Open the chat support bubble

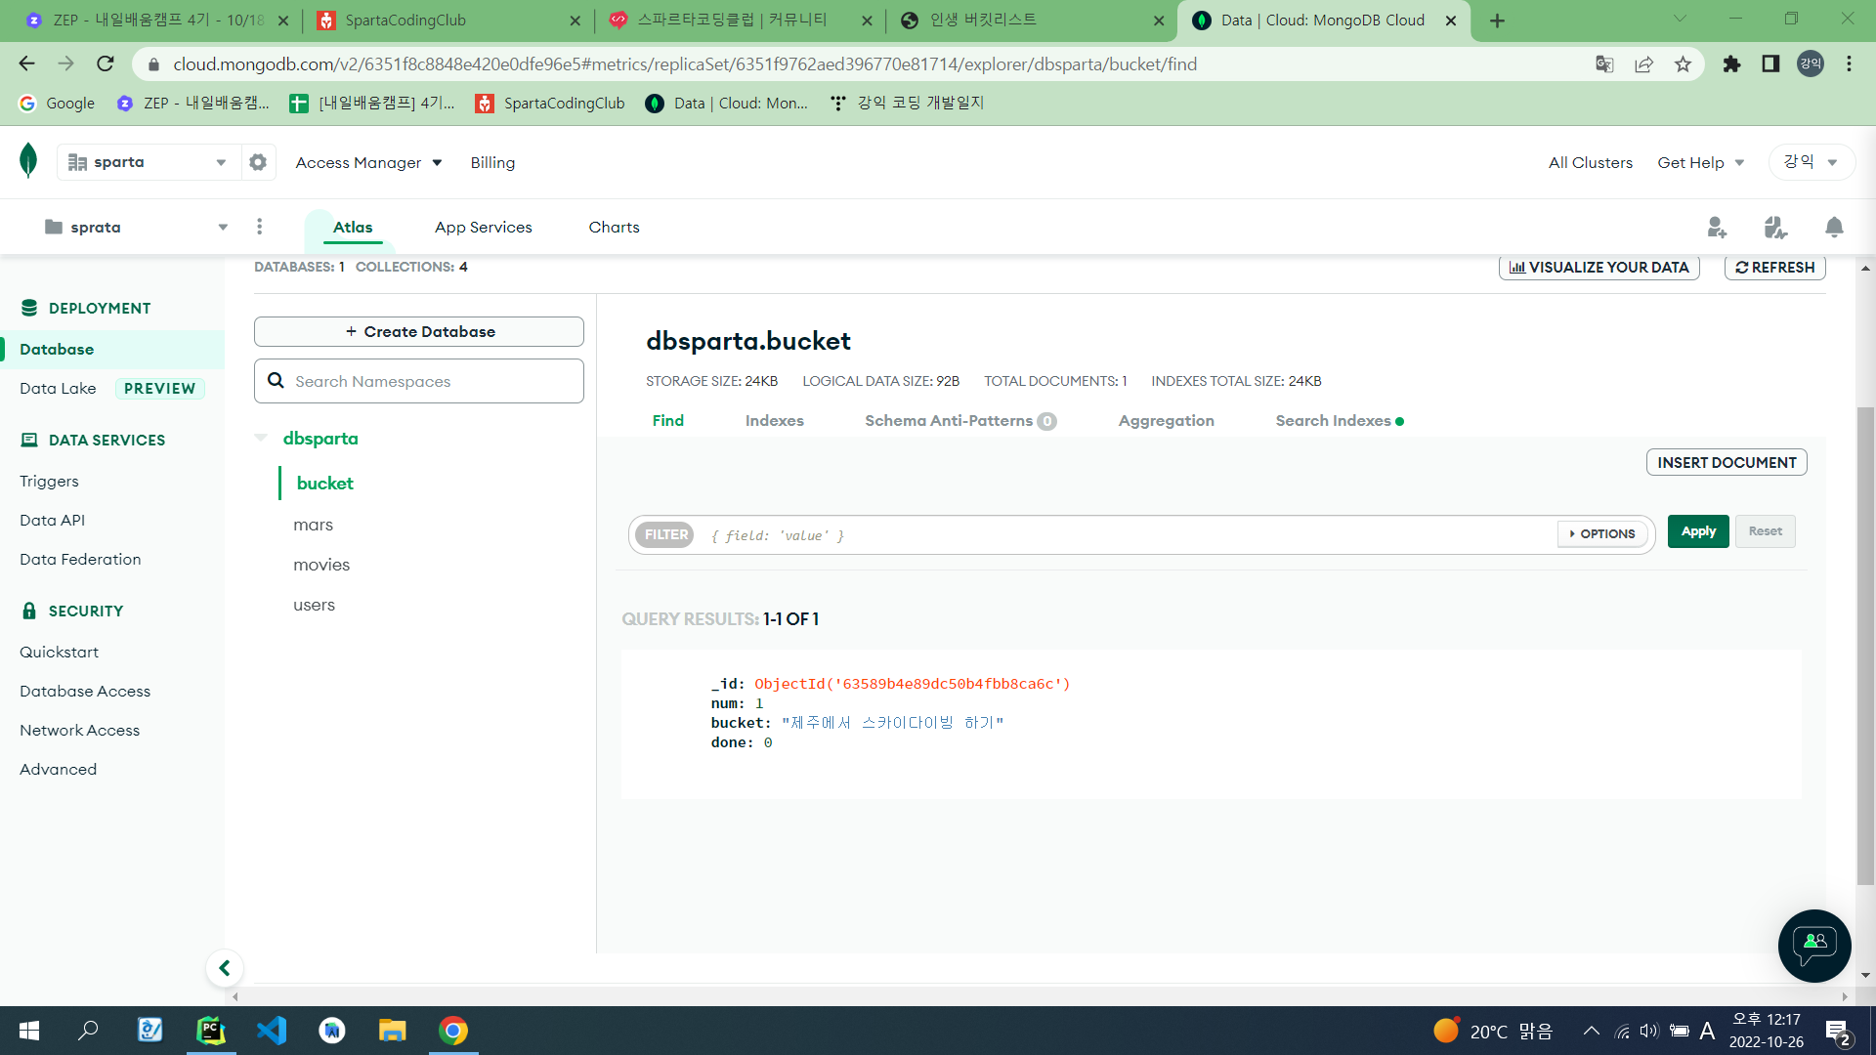1814,946
